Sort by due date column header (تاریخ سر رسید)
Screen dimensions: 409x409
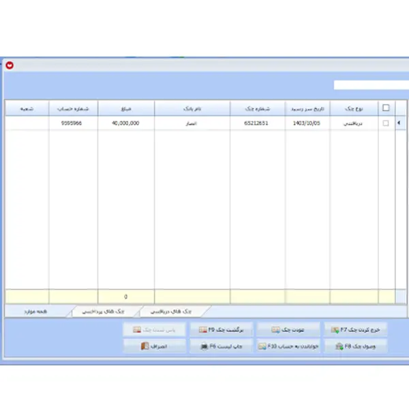(307, 108)
